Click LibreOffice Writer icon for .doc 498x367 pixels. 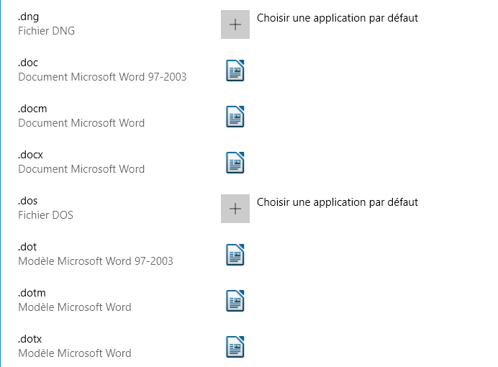(235, 71)
